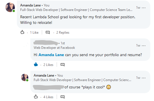Unlike the Facebook web developer's reply
The image size is (154, 101).
pyautogui.click(x=36, y=65)
